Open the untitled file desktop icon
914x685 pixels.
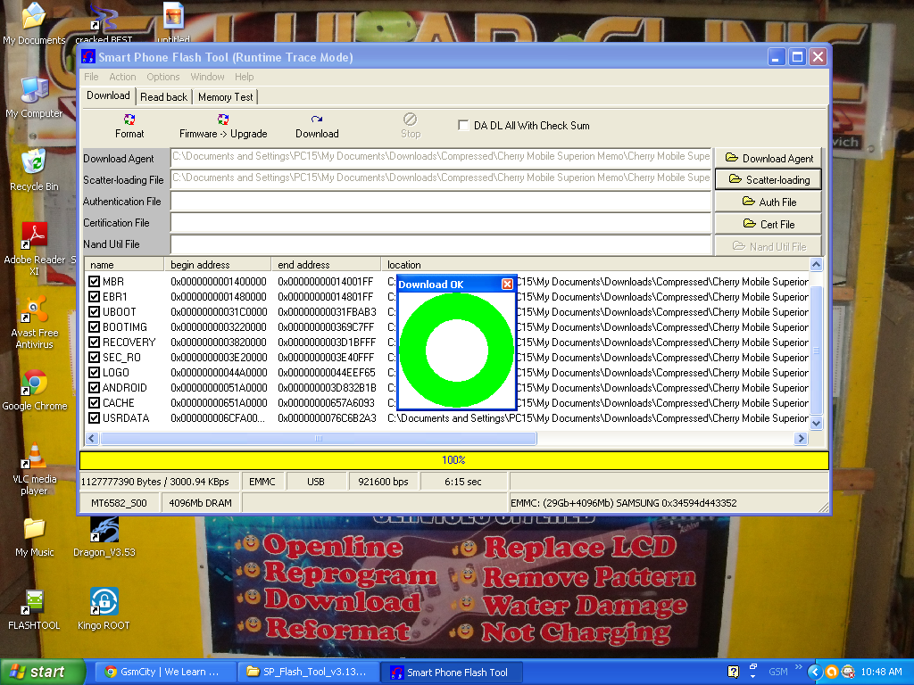173,22
